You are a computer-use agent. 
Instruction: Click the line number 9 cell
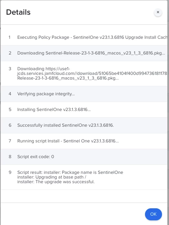pos(10,172)
